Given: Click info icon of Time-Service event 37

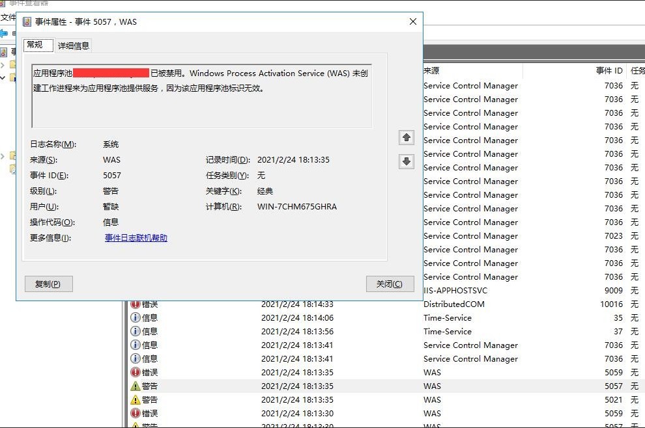Looking at the screenshot, I should point(136,332).
